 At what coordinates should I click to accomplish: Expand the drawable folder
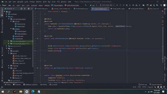tap(9, 51)
